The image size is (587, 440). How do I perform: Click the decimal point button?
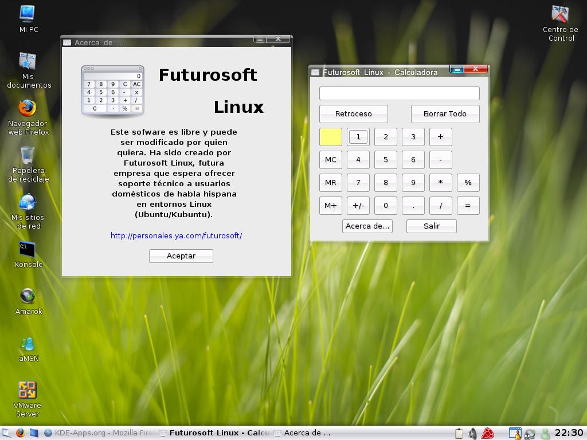(x=413, y=206)
